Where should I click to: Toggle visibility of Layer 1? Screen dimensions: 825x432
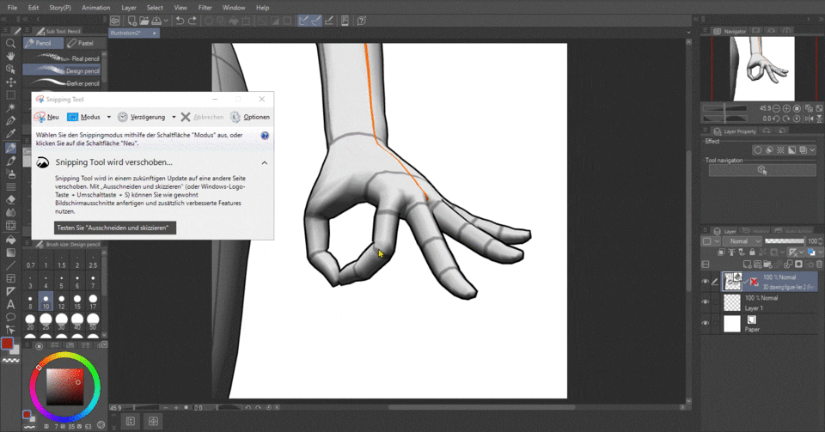(x=706, y=302)
